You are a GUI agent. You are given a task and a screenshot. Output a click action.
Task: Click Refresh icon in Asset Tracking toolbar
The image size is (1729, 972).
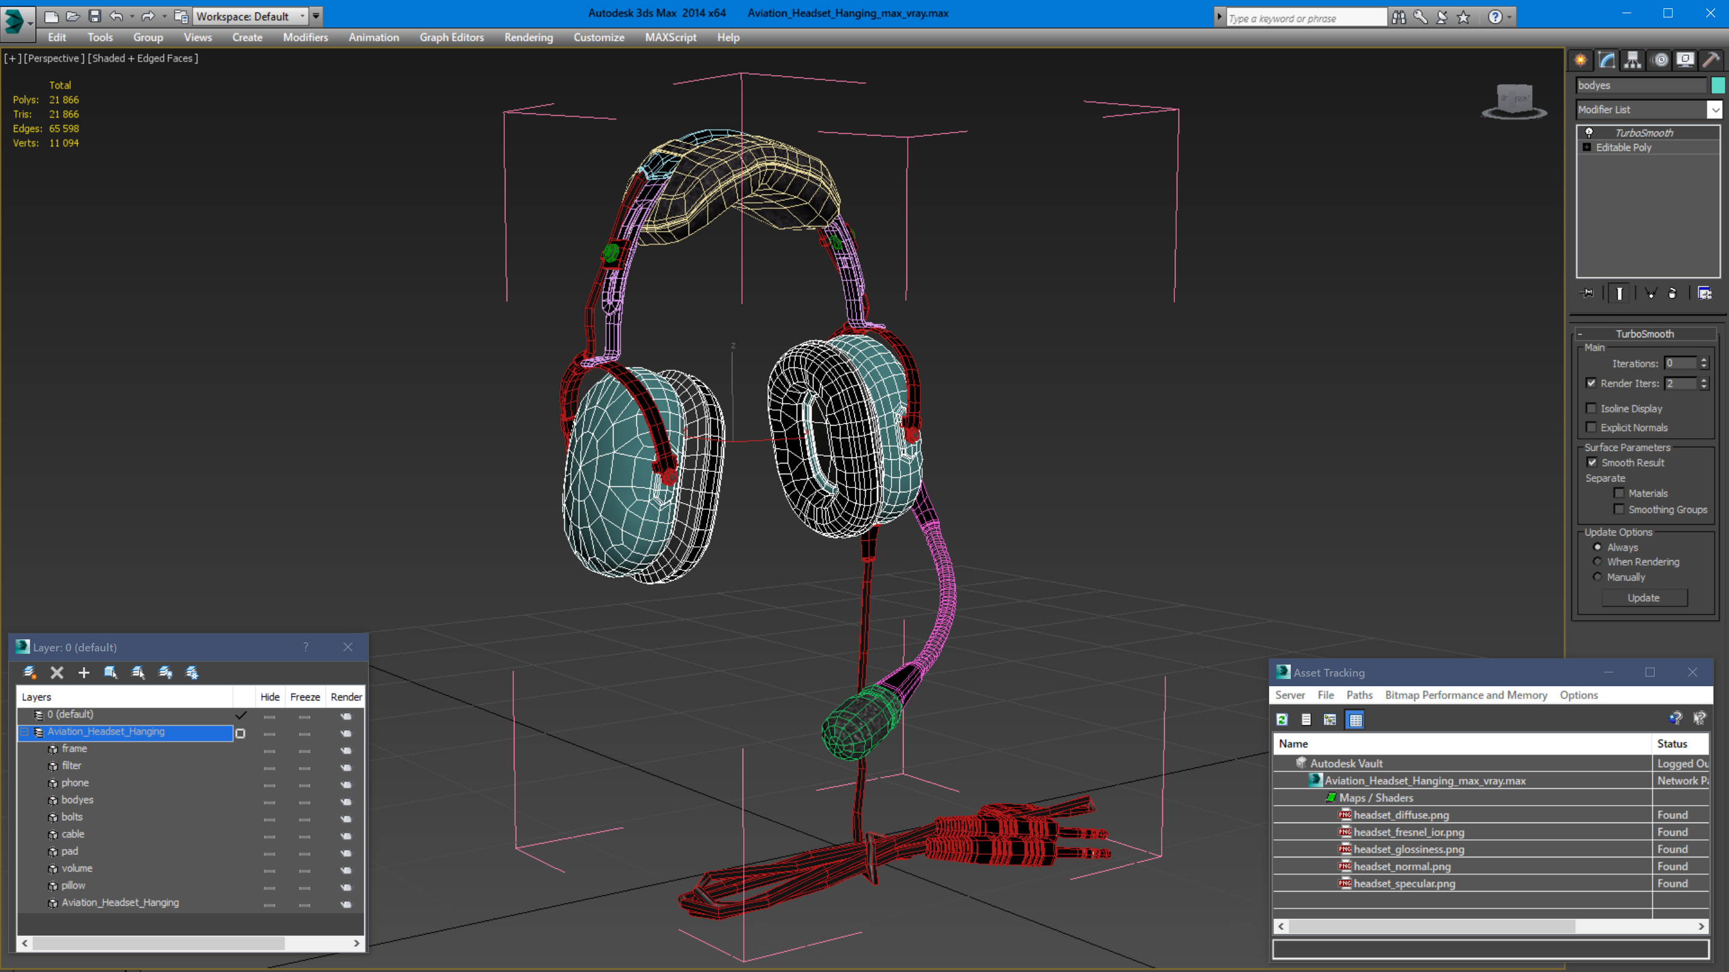pyautogui.click(x=1282, y=719)
